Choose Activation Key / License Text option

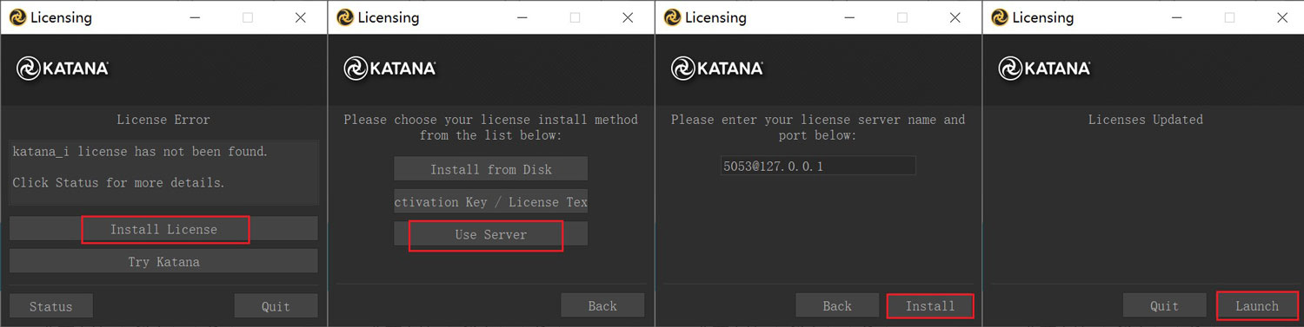click(x=491, y=201)
